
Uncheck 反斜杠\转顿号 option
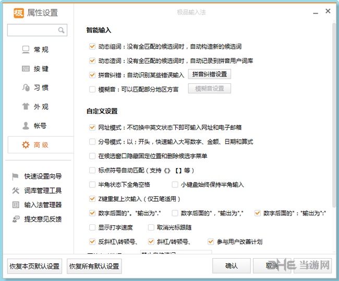point(92,242)
